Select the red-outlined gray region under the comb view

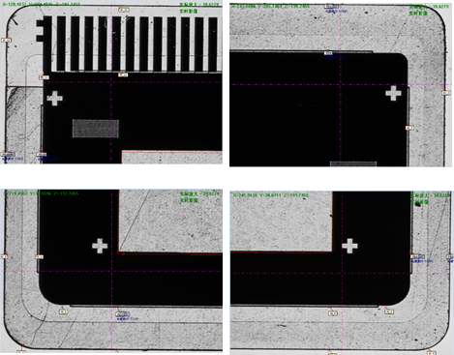point(172,157)
